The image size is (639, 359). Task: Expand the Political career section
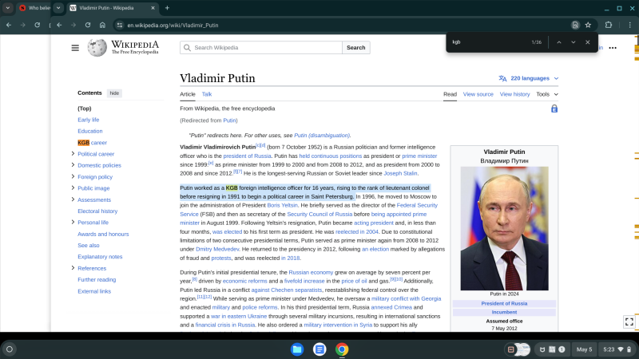tap(73, 154)
